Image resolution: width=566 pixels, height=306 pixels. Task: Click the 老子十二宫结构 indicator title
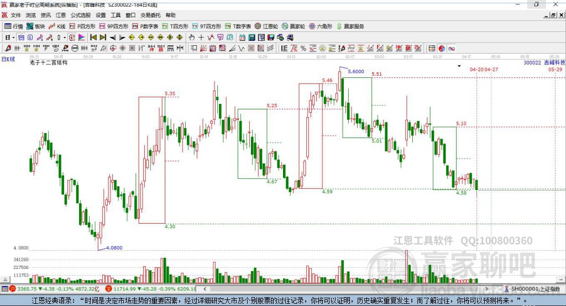[x=49, y=62]
